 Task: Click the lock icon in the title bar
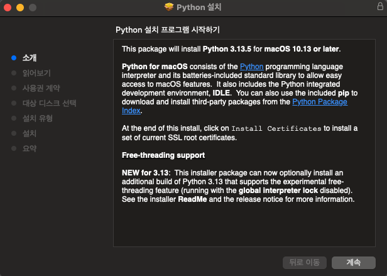pos(380,6)
